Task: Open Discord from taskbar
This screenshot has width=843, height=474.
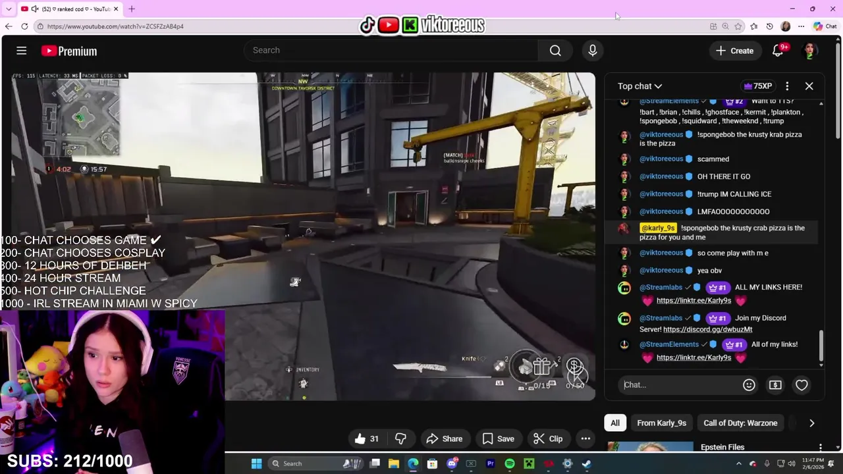Action: pos(452,463)
